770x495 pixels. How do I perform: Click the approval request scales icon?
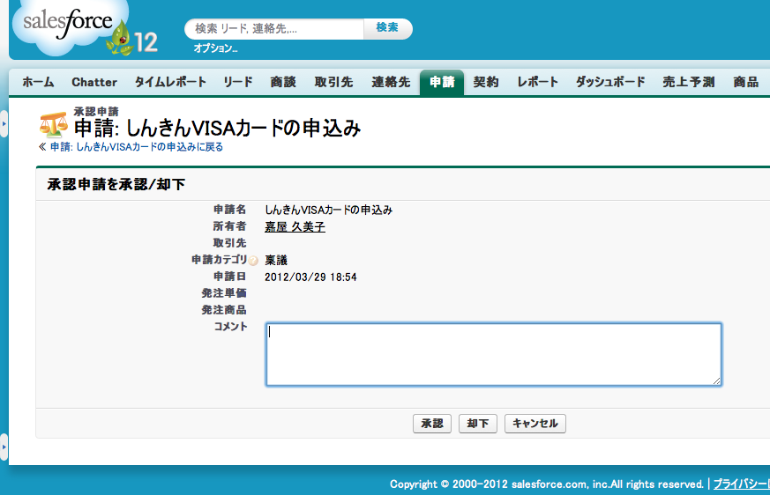53,125
